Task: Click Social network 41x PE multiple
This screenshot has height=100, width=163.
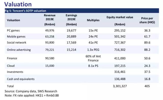Action: (93, 43)
